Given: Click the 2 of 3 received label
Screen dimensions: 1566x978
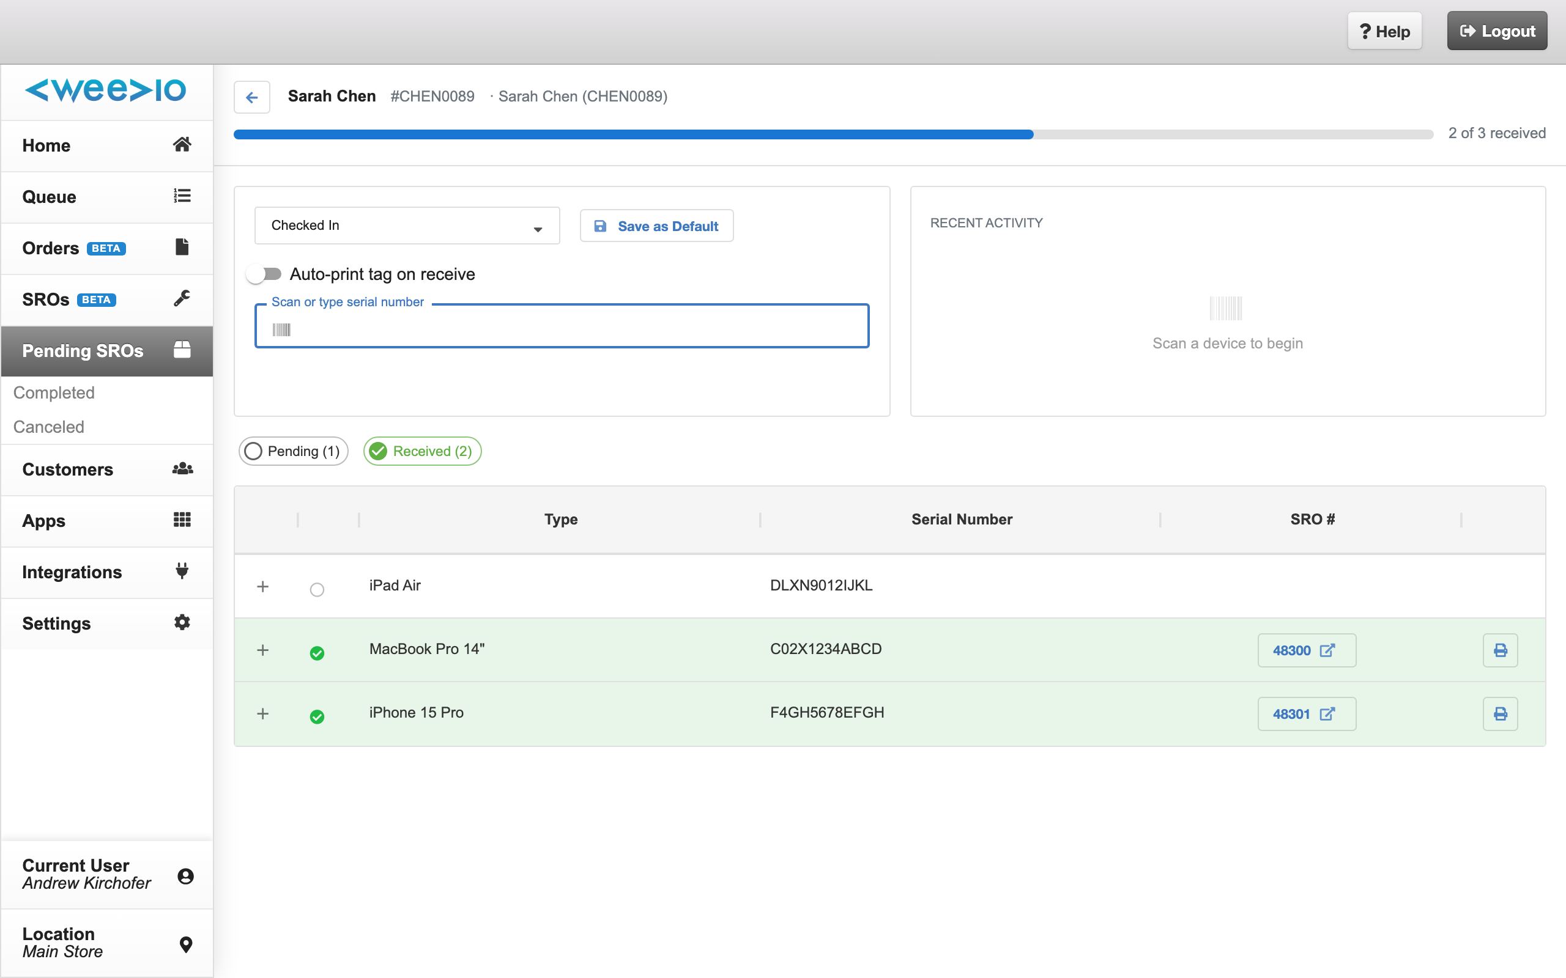Looking at the screenshot, I should (x=1496, y=133).
